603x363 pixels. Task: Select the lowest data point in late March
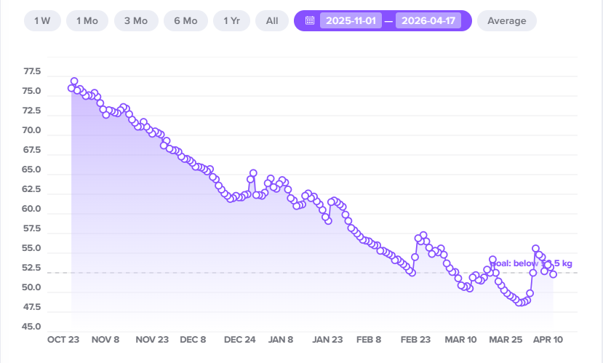[x=519, y=303]
